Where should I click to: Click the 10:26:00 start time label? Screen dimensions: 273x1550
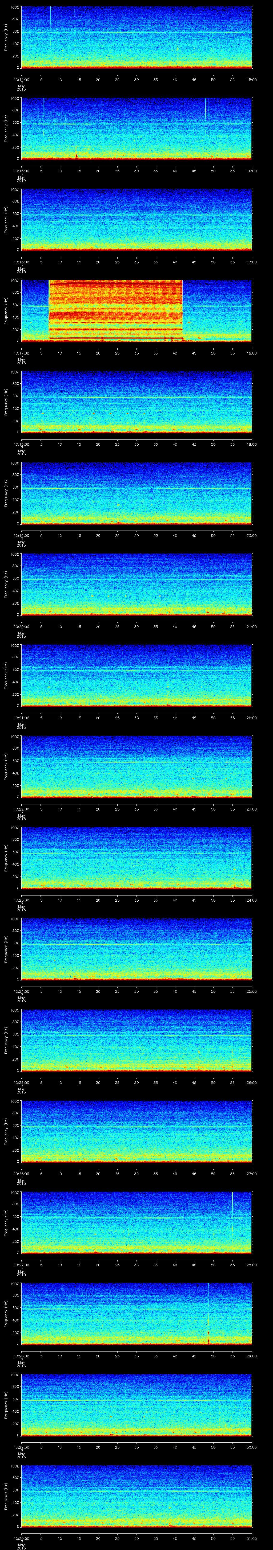pyautogui.click(x=22, y=1173)
